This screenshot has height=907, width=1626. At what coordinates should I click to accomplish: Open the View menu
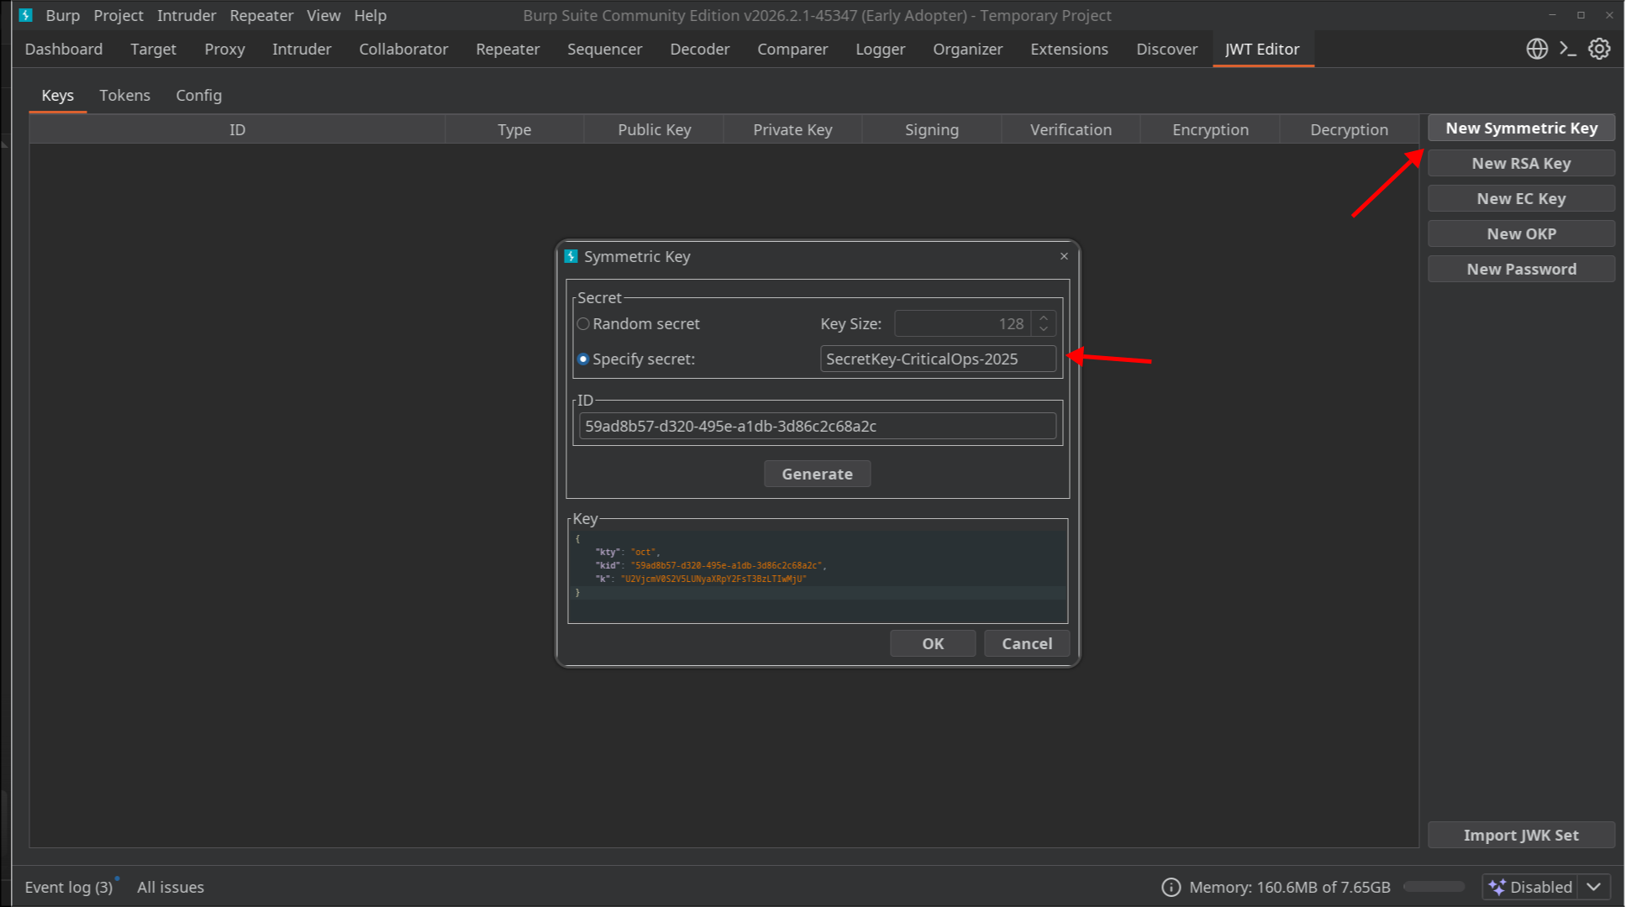pos(324,15)
